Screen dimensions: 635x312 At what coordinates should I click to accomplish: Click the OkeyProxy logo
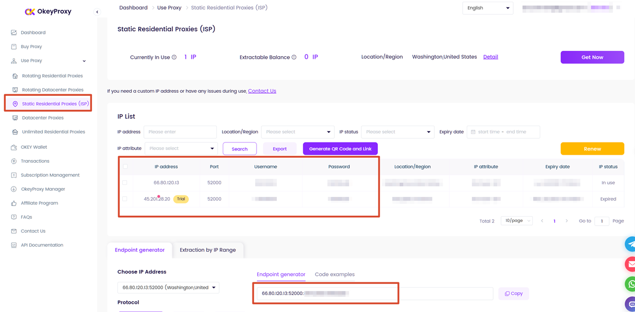tap(48, 11)
